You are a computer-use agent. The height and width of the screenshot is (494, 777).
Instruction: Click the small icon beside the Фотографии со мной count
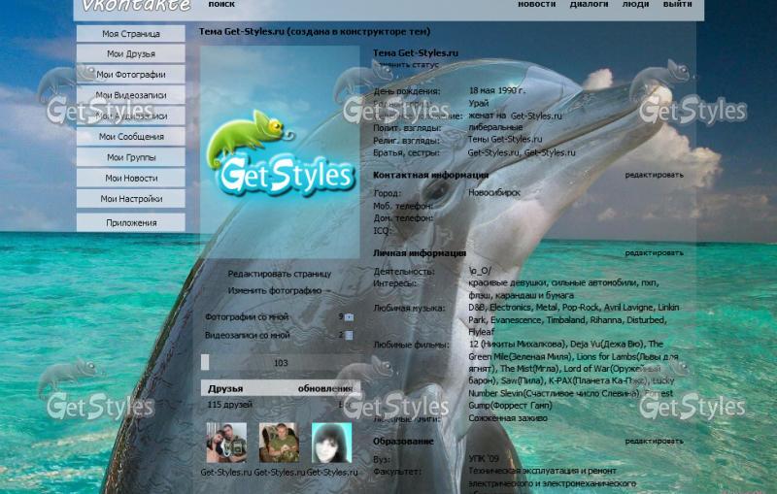pos(350,316)
